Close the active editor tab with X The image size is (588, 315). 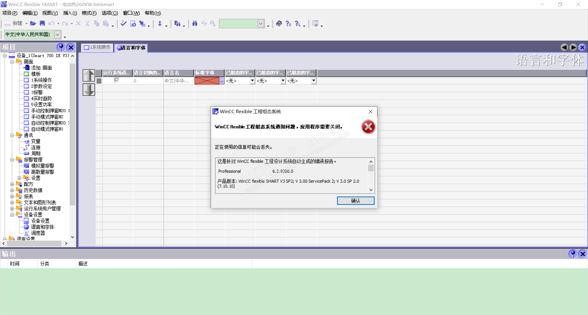coord(582,47)
